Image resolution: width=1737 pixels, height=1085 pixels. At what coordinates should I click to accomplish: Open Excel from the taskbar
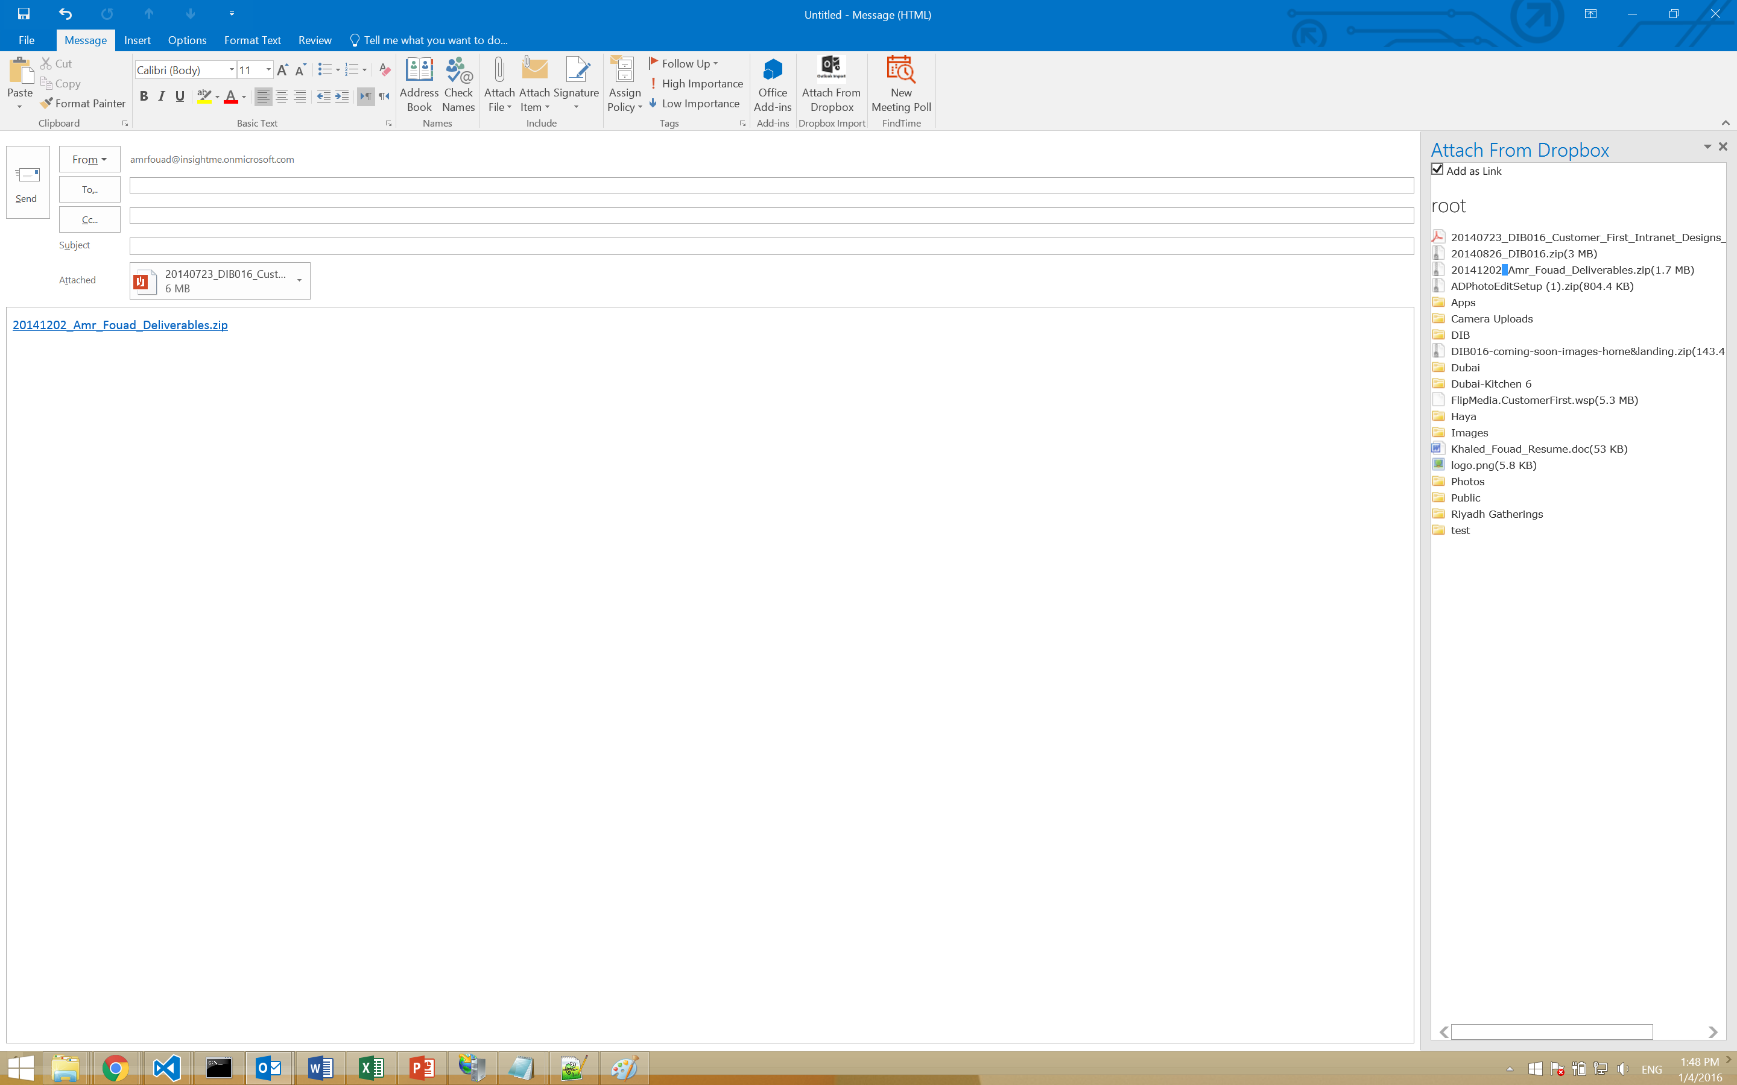click(x=371, y=1069)
